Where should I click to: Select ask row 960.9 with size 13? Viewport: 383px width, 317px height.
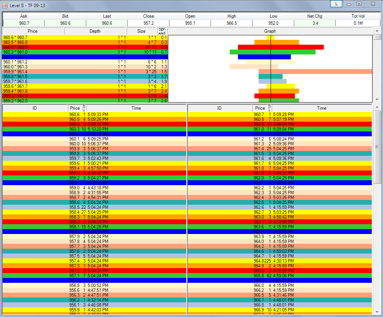click(280, 124)
